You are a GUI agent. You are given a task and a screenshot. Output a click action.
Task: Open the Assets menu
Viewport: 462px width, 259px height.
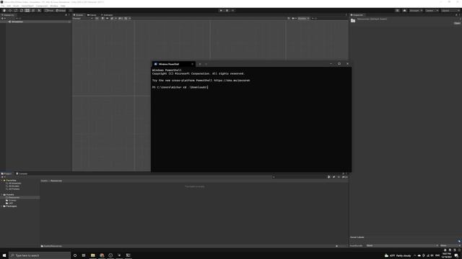click(16, 6)
